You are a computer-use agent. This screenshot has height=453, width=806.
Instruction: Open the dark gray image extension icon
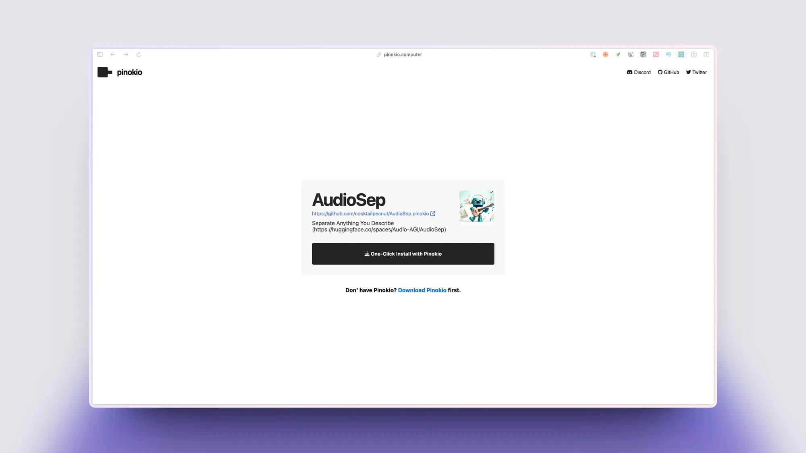643,54
